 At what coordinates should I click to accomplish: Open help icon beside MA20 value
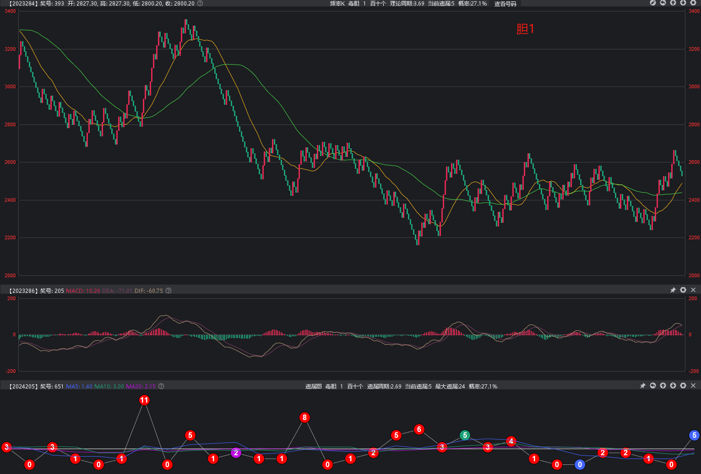tap(161, 386)
